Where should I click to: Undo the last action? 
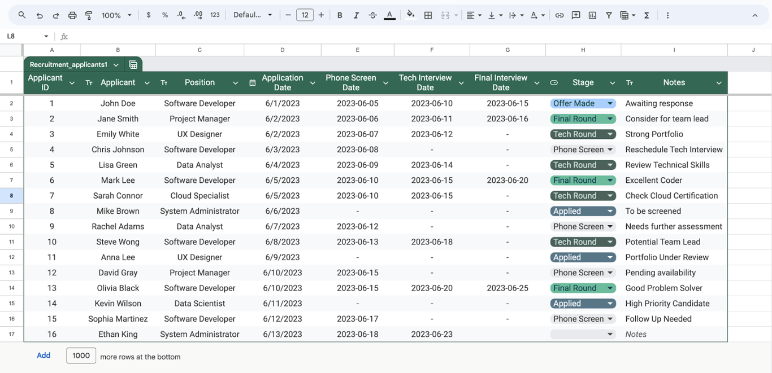pos(39,15)
